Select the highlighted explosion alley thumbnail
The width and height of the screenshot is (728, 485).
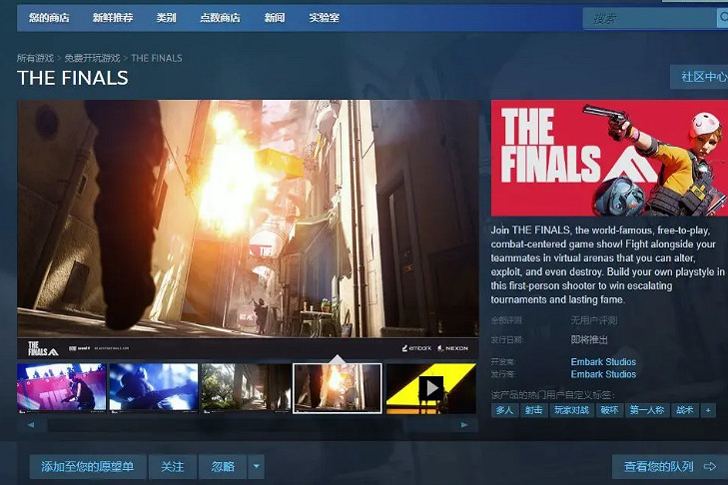click(x=338, y=388)
